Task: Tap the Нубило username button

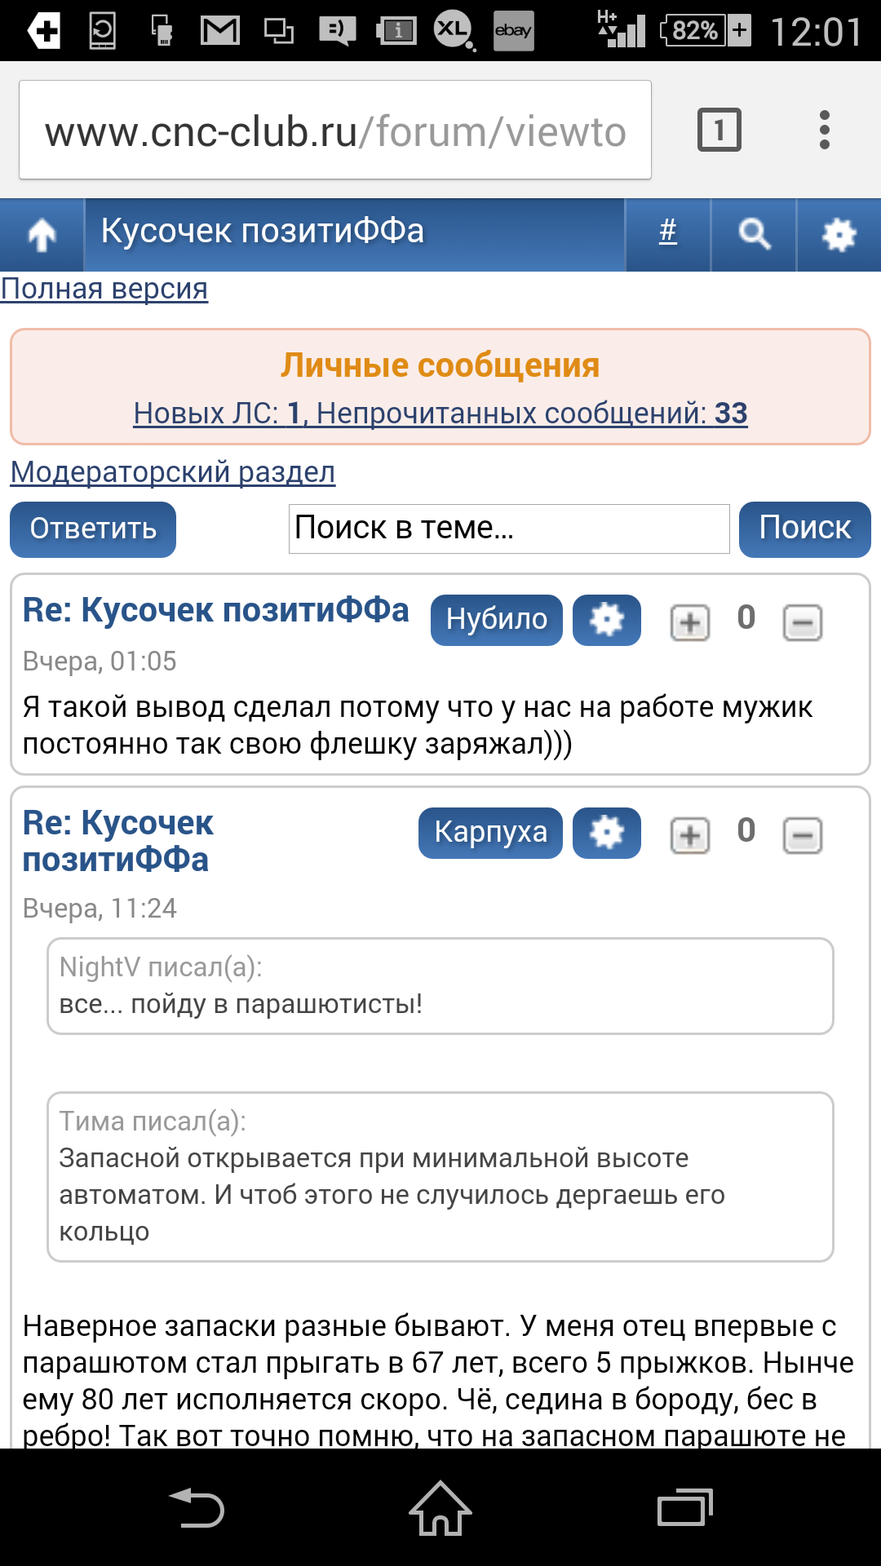Action: click(496, 620)
